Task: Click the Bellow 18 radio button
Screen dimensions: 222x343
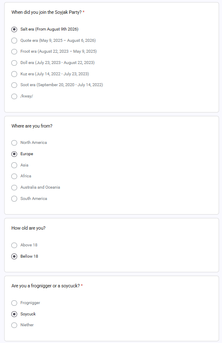Action: pos(14,256)
